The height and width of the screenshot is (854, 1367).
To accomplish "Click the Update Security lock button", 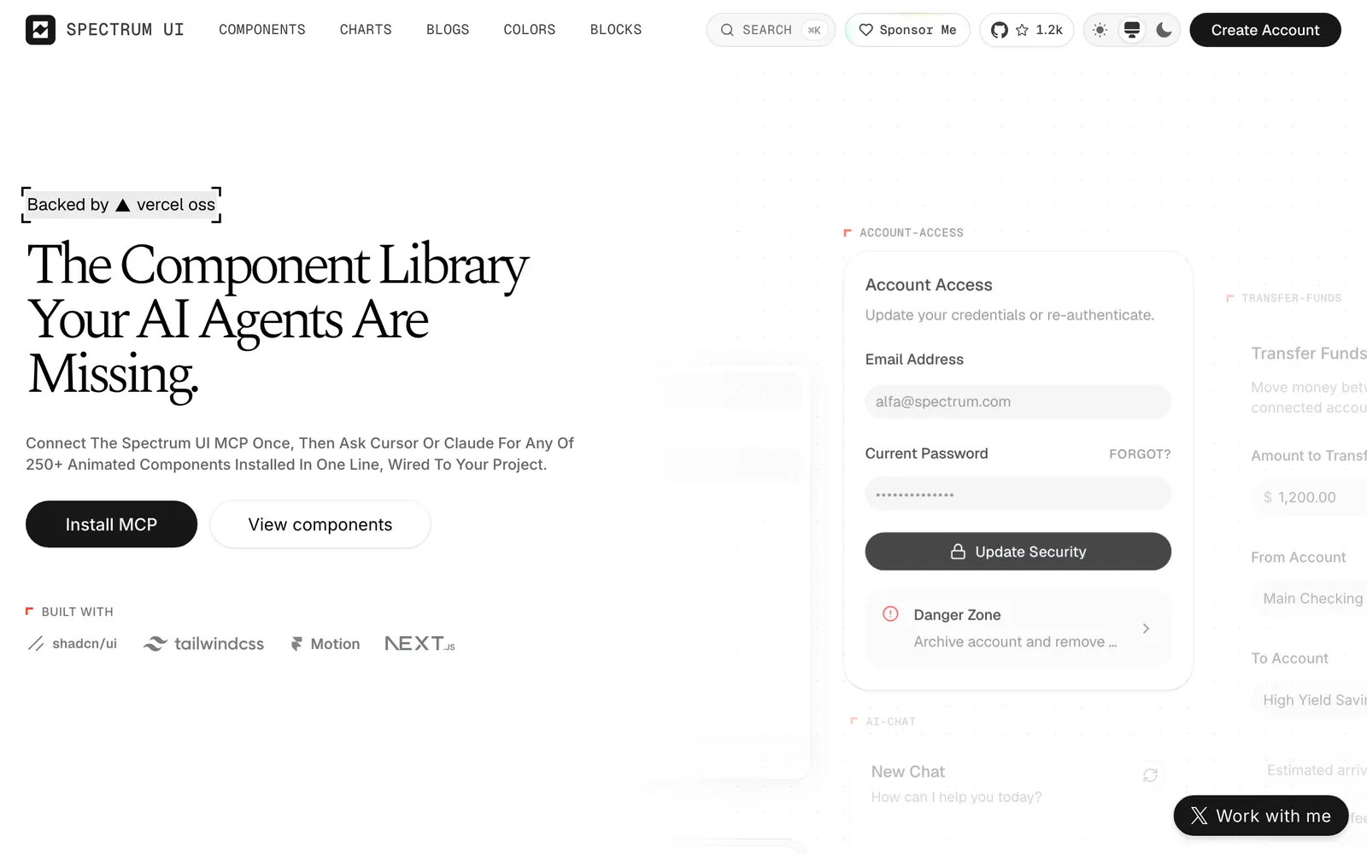I will click(x=1018, y=552).
